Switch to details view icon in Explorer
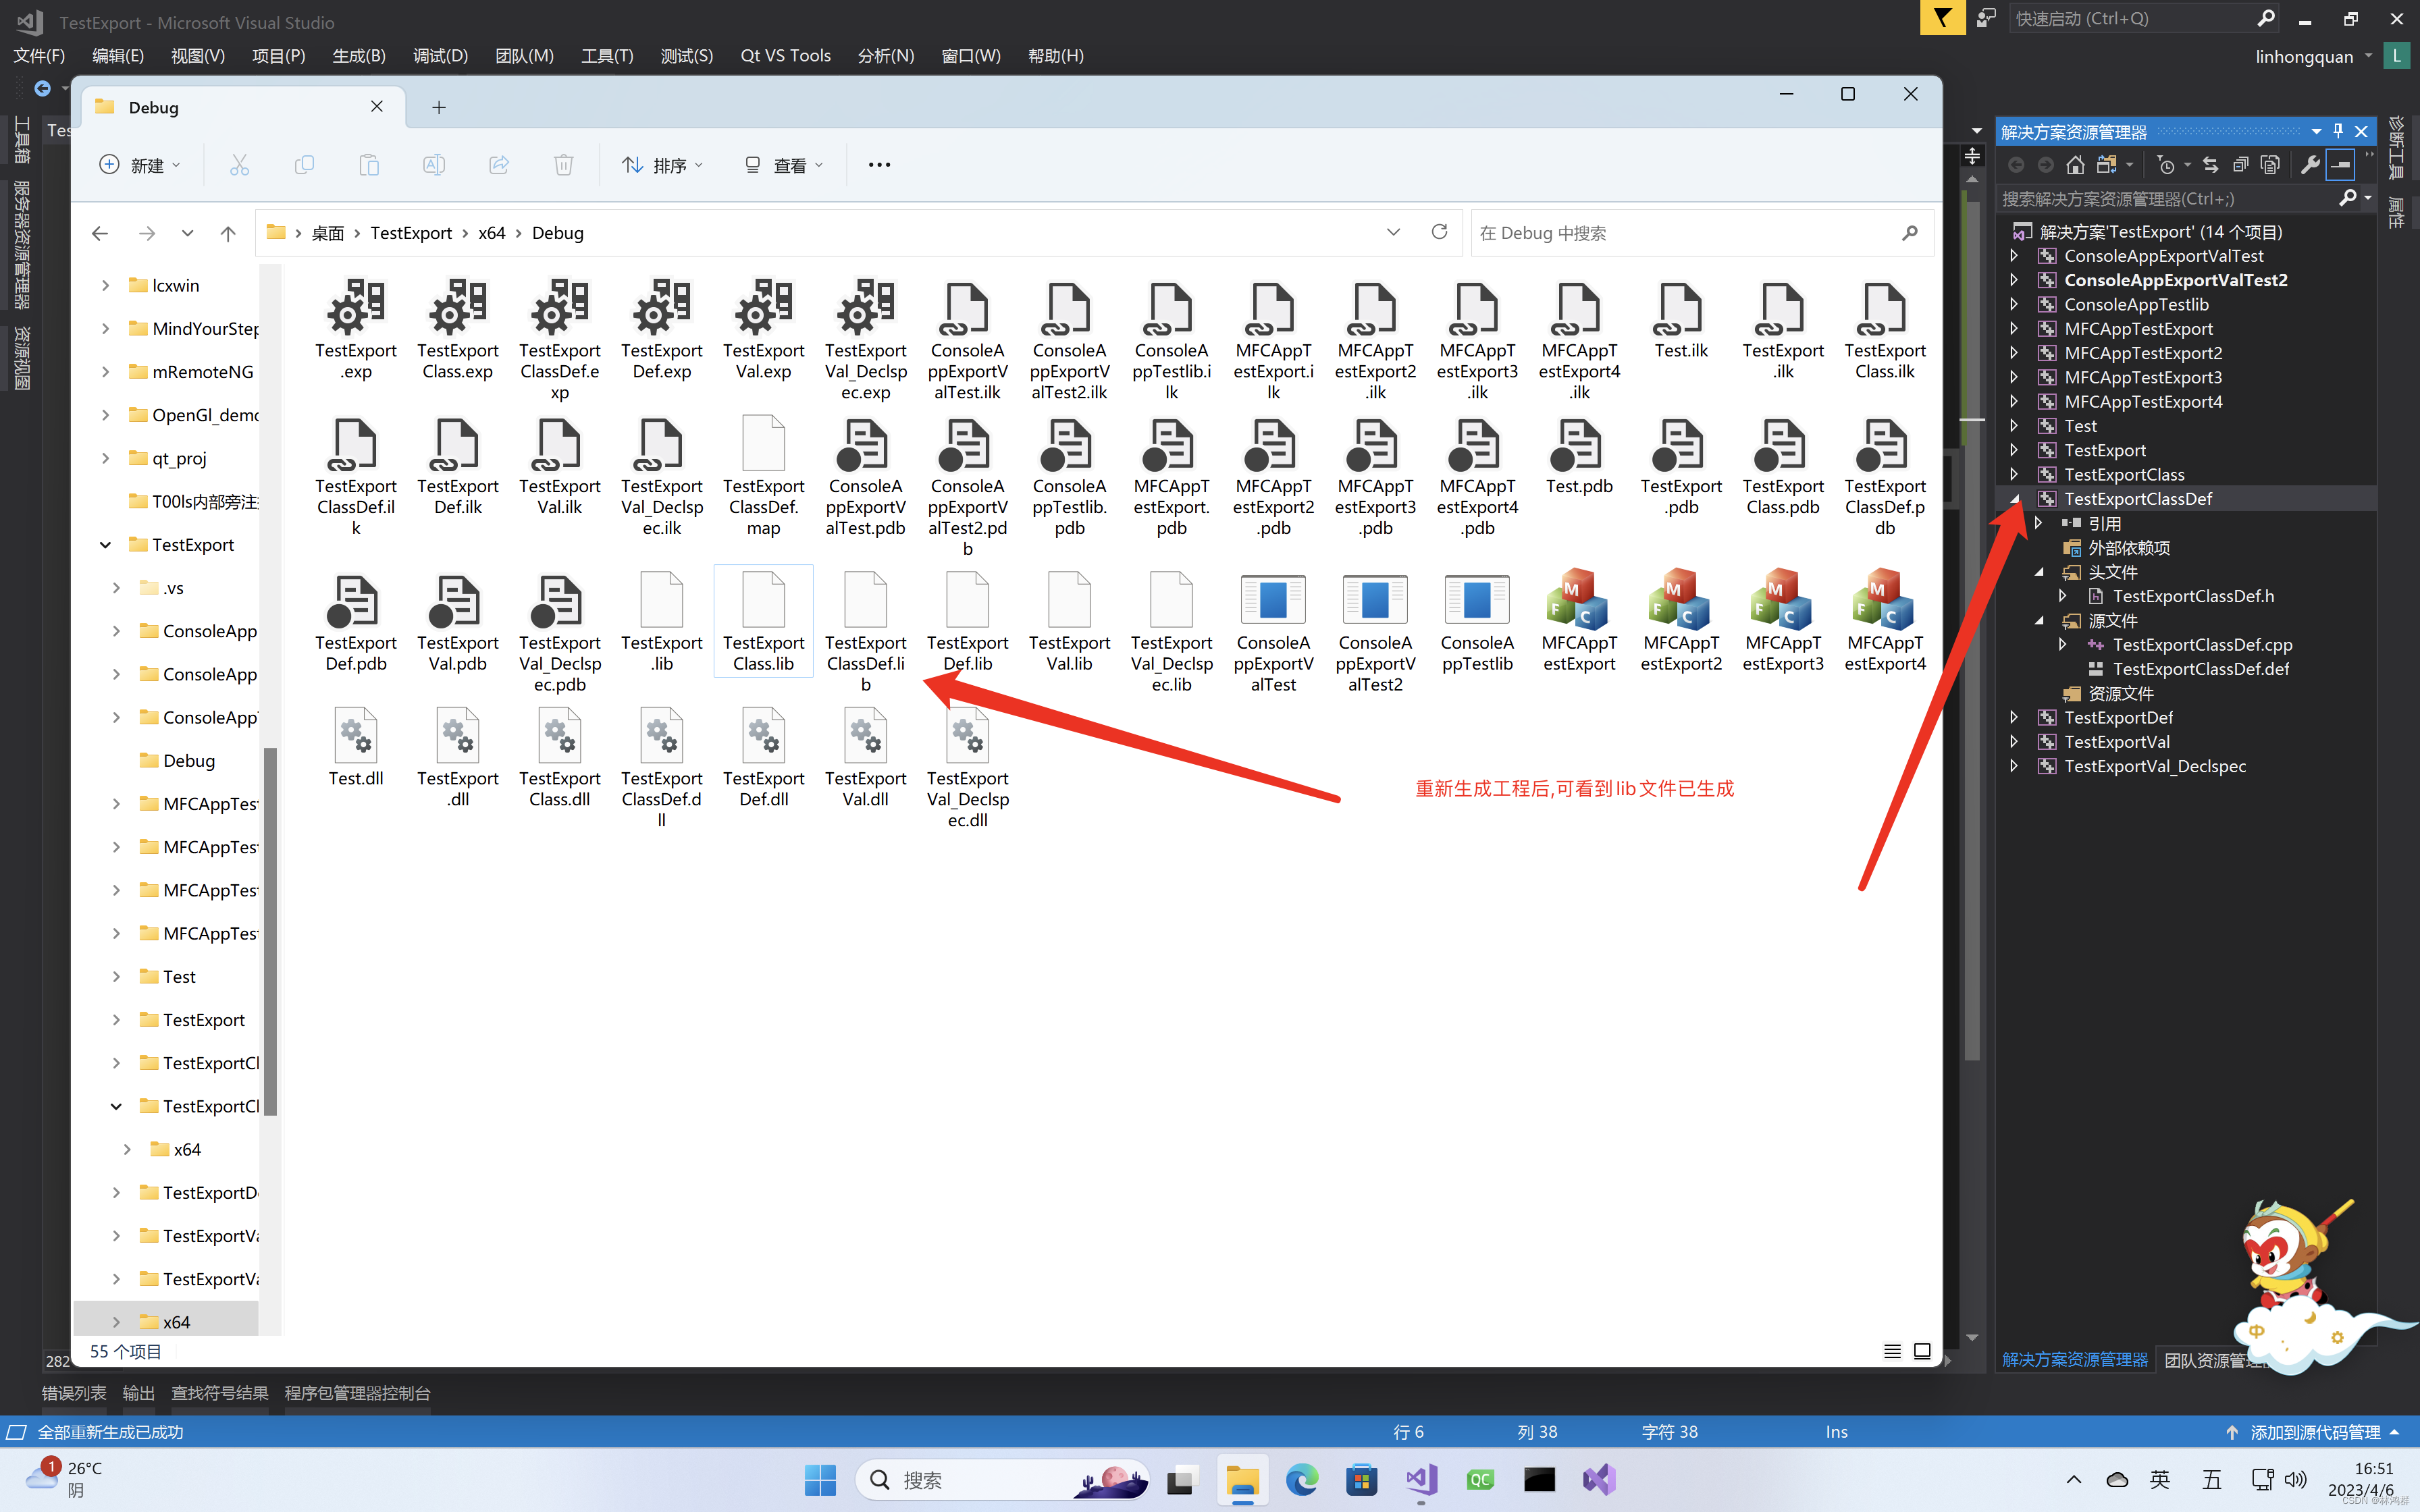The width and height of the screenshot is (2420, 1512). [1892, 1351]
